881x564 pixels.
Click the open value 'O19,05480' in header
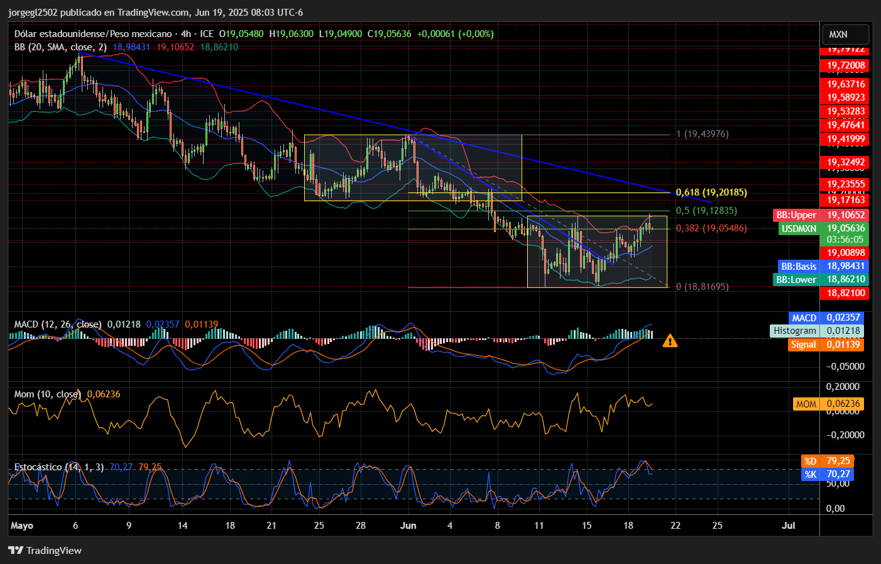242,34
